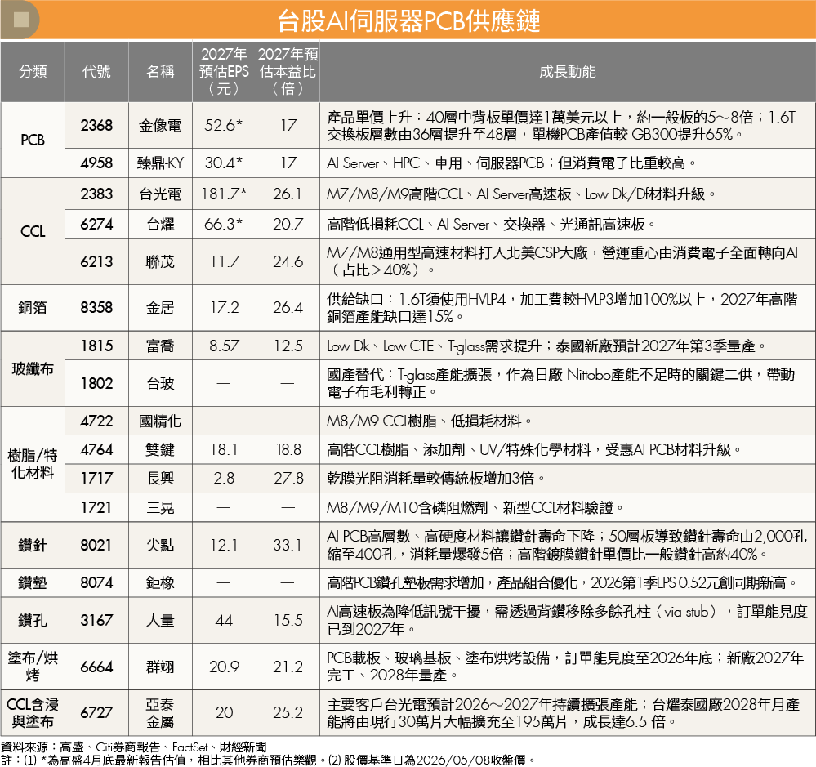Click stock code 8021

tap(96, 545)
